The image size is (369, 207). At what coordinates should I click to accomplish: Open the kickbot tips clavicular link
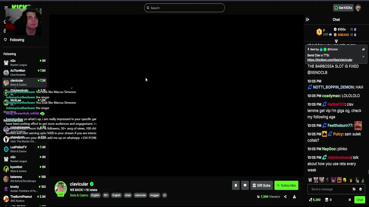pos(330,60)
